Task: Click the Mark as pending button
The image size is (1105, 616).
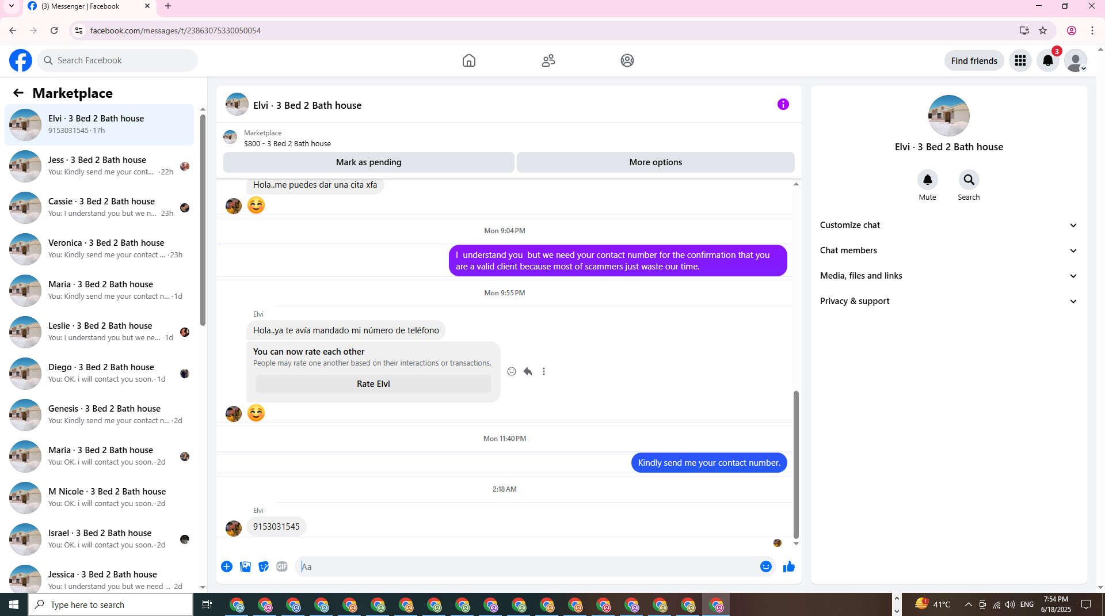Action: click(x=369, y=162)
